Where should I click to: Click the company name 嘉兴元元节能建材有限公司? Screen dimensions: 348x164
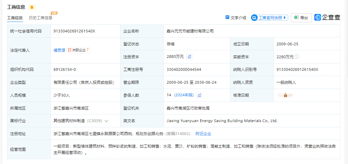tap(190, 31)
